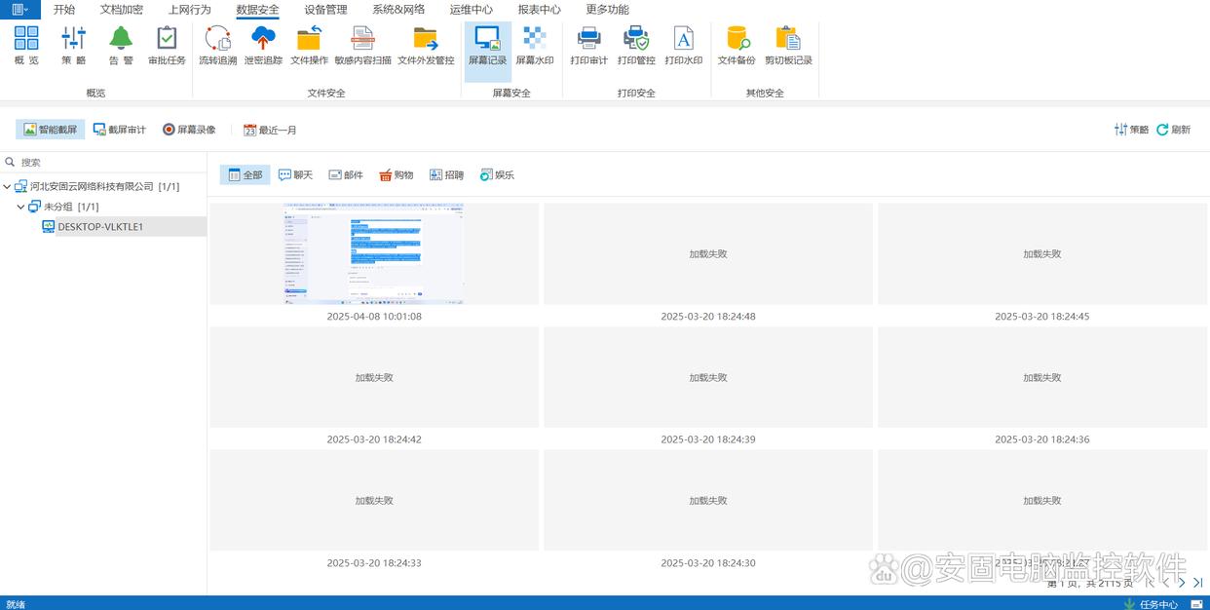The width and height of the screenshot is (1210, 610).
Task: Switch to the 设备管理 ribbon tab
Action: click(x=325, y=10)
